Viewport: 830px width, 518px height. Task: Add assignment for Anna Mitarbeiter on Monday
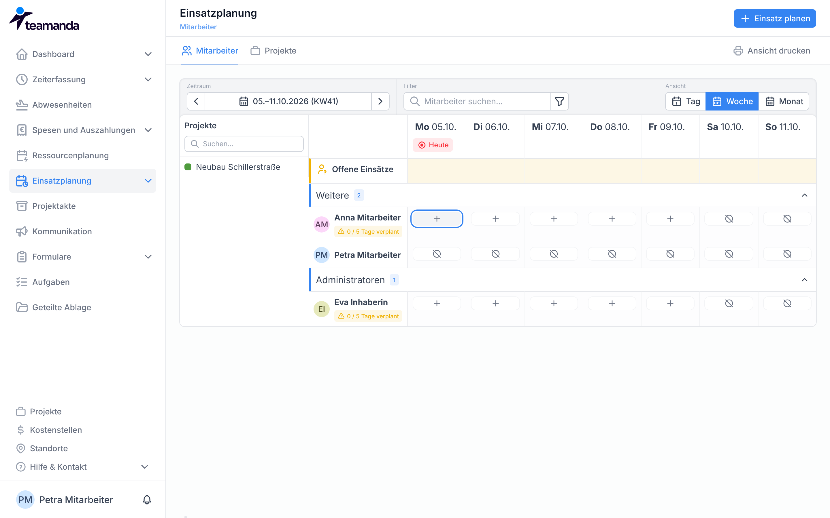pos(437,219)
